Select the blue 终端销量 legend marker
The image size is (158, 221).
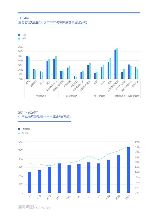(x=19, y=129)
